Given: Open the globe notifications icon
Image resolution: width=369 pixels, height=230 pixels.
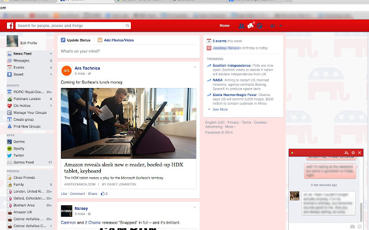Looking at the screenshot, I should (259, 26).
